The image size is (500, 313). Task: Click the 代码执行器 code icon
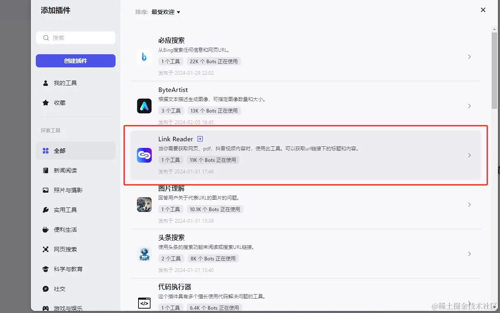click(x=144, y=303)
